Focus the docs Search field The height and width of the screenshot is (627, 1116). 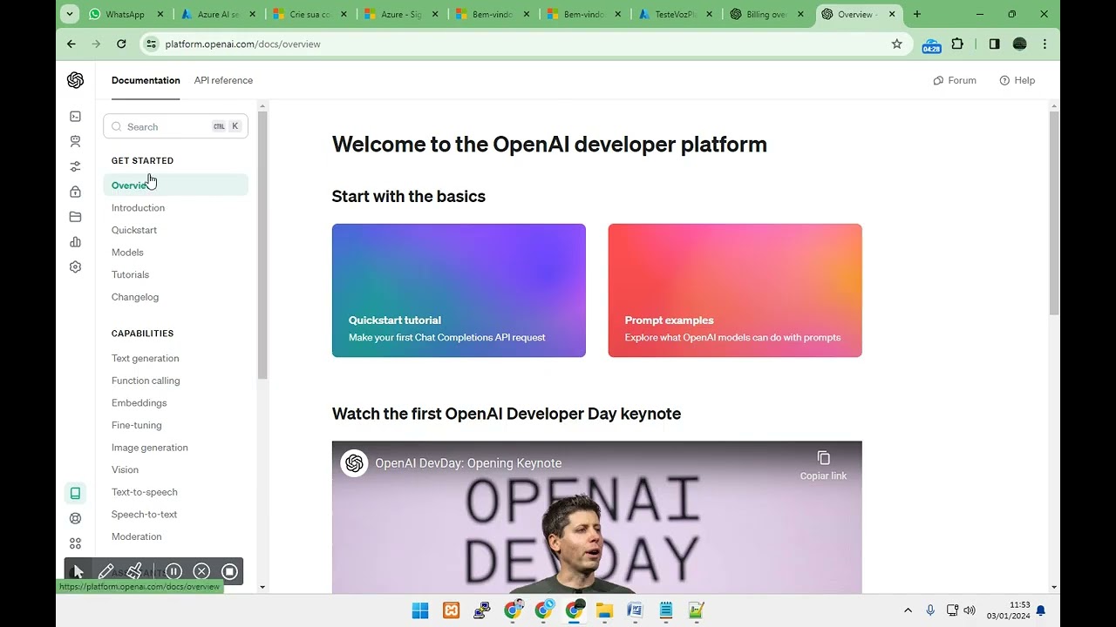click(175, 126)
